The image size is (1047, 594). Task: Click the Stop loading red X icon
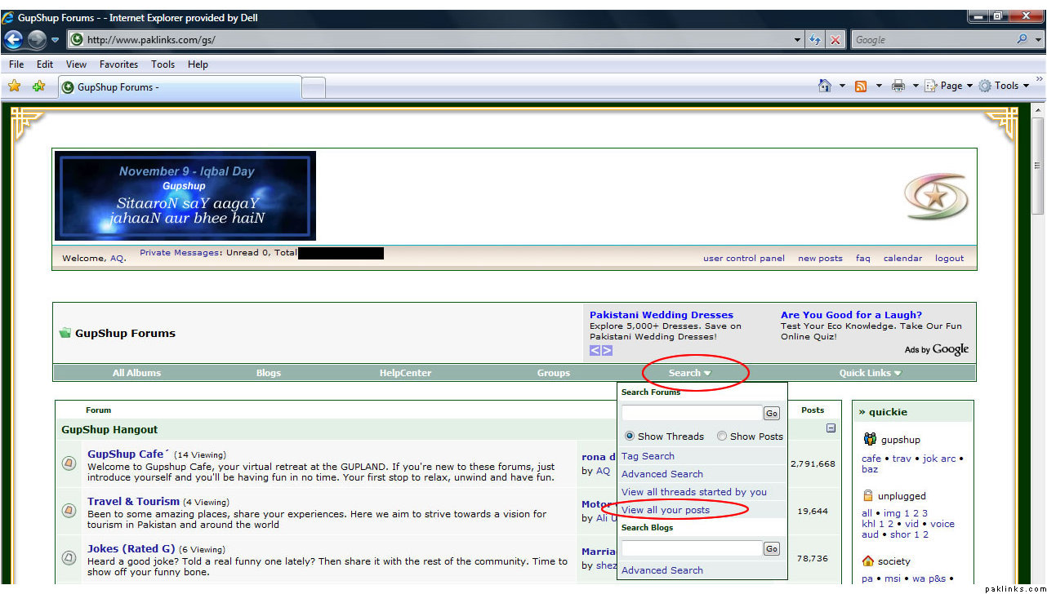[835, 39]
